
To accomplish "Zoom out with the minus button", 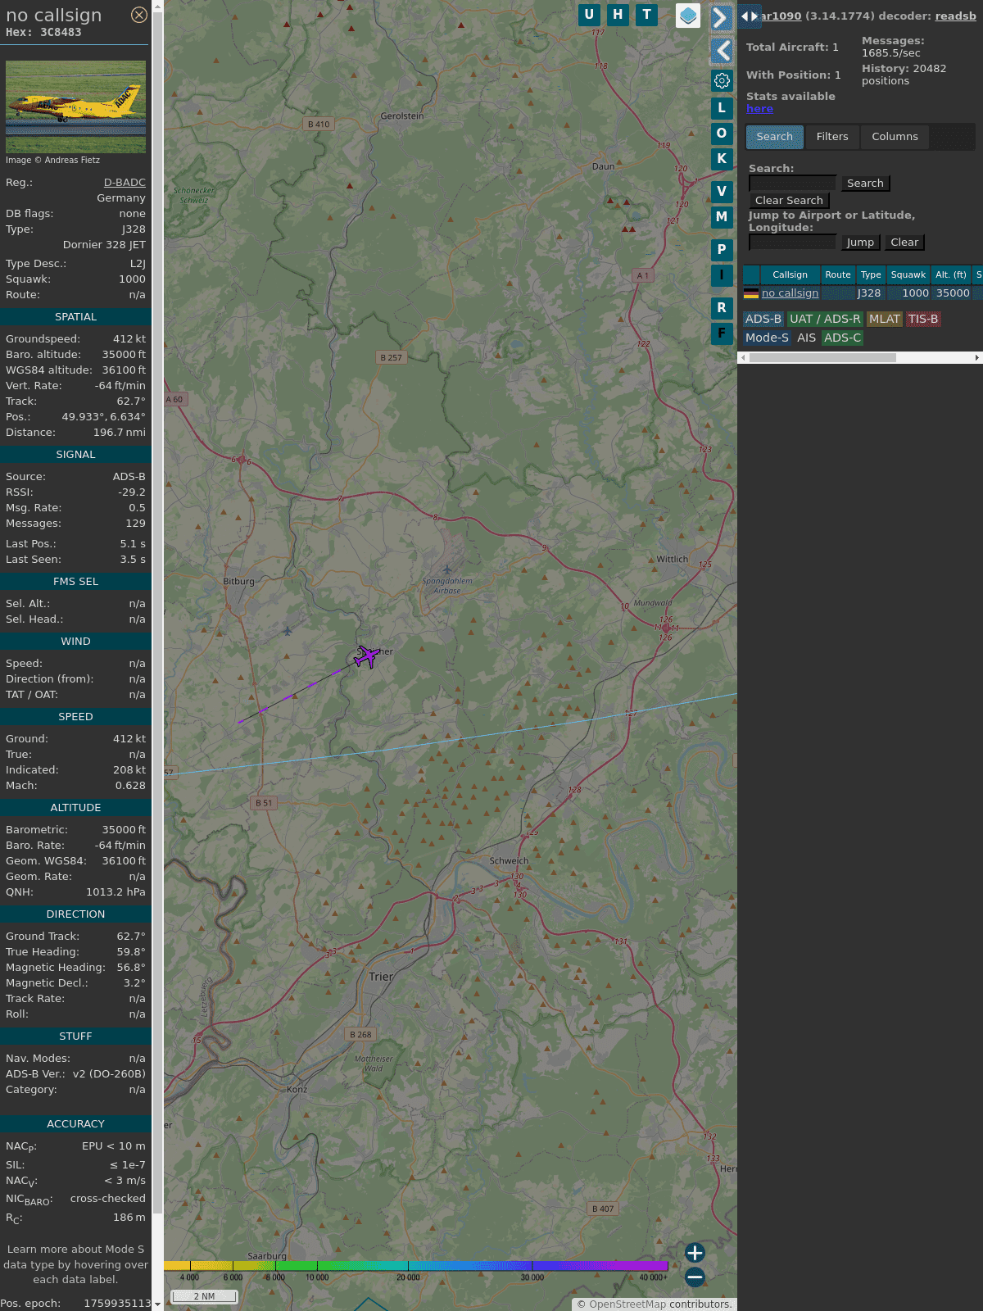I will coord(695,1277).
